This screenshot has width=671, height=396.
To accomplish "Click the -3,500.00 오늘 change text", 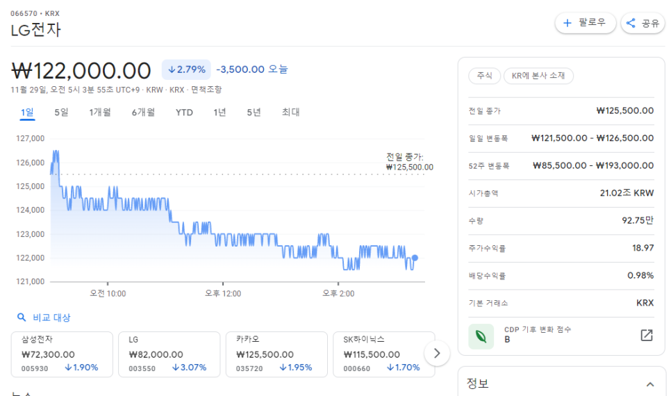I will [x=252, y=69].
